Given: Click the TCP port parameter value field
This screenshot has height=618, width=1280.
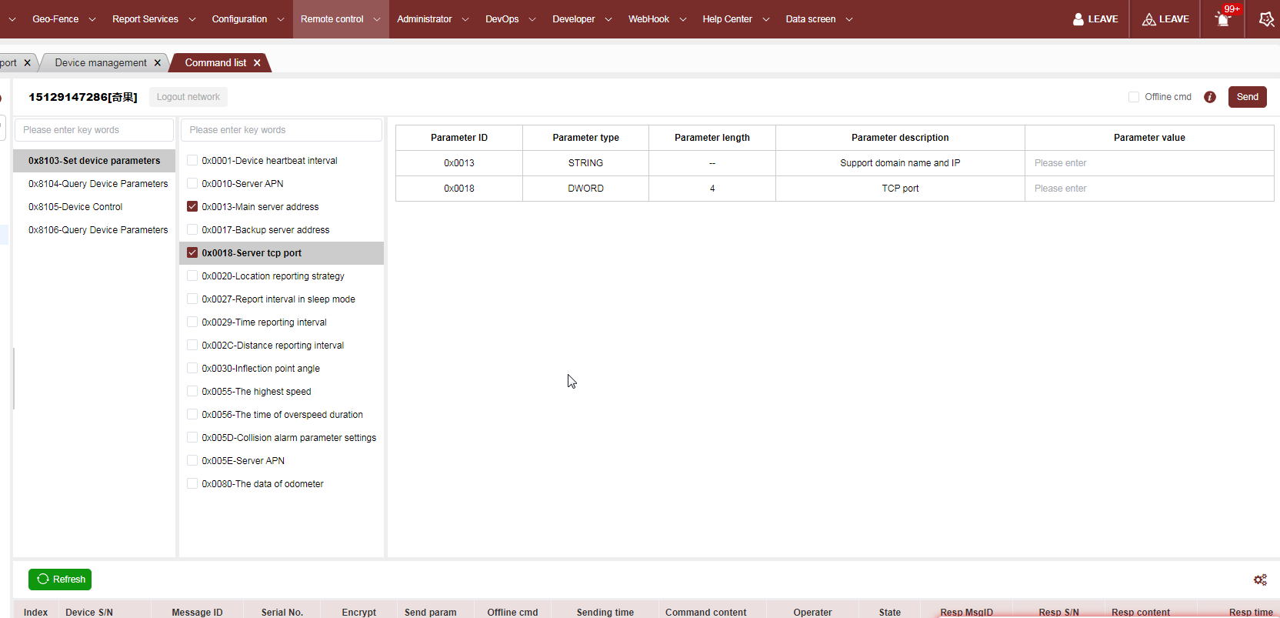Looking at the screenshot, I should point(1148,189).
